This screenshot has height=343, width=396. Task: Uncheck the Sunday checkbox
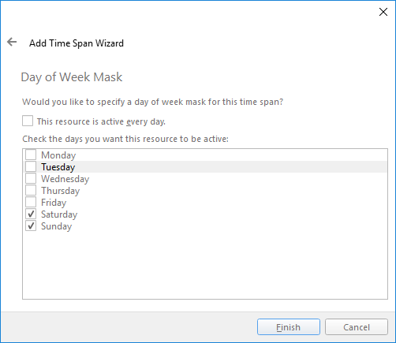click(31, 226)
